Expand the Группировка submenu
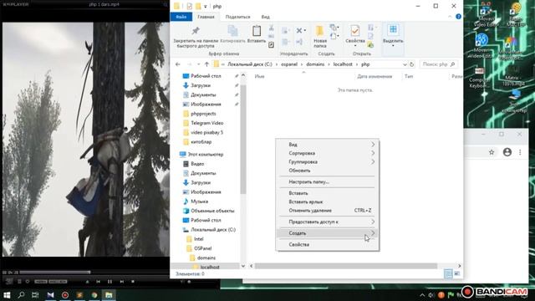The image size is (535, 301). 328,161
